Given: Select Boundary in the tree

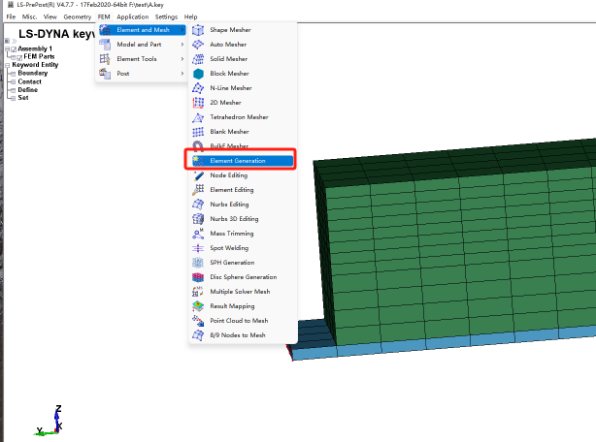Looking at the screenshot, I should (33, 74).
